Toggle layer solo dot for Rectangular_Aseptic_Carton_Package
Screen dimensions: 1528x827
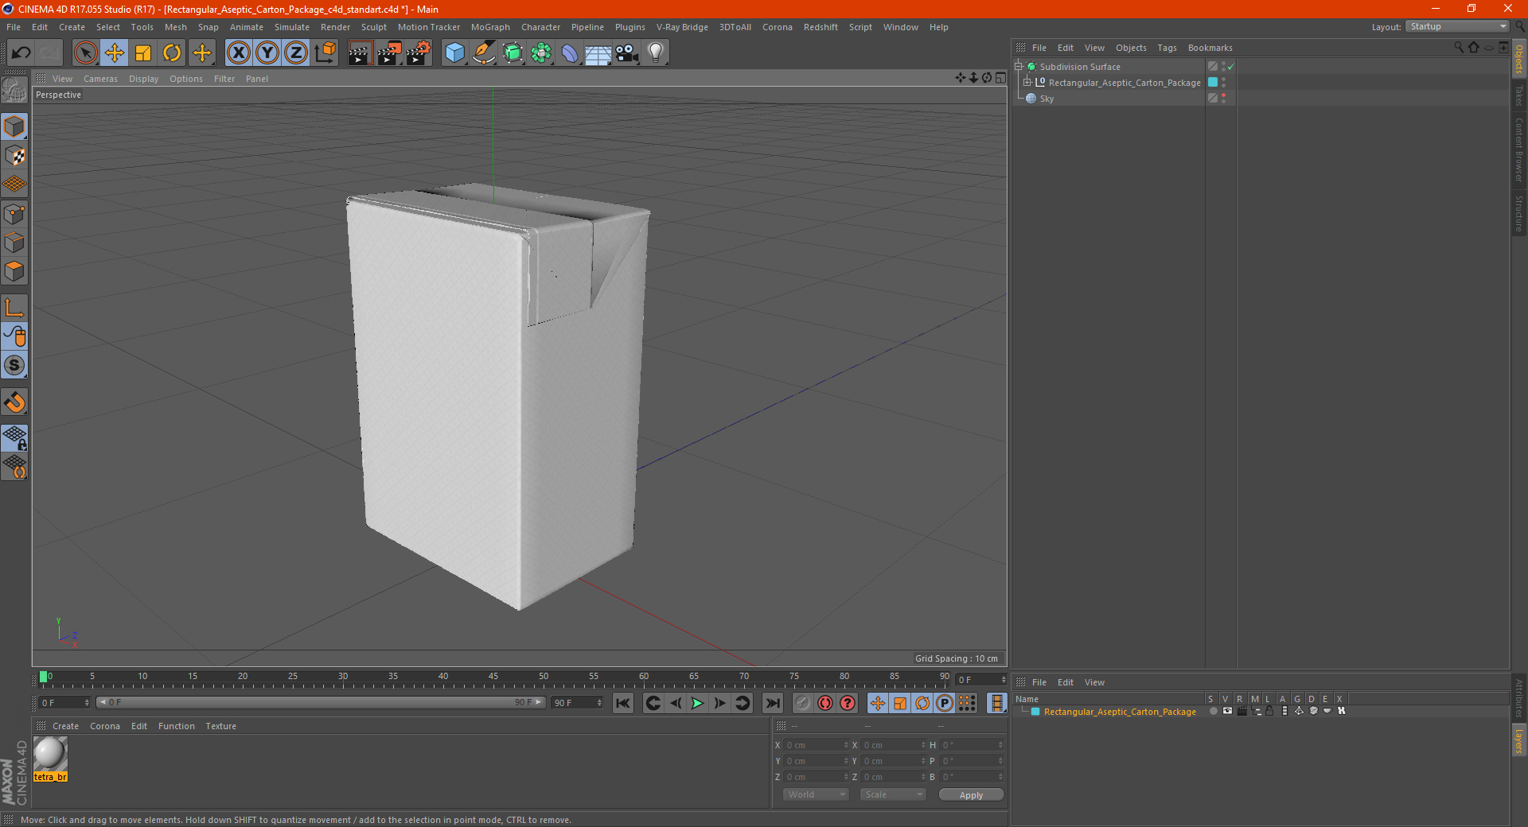pos(1213,712)
